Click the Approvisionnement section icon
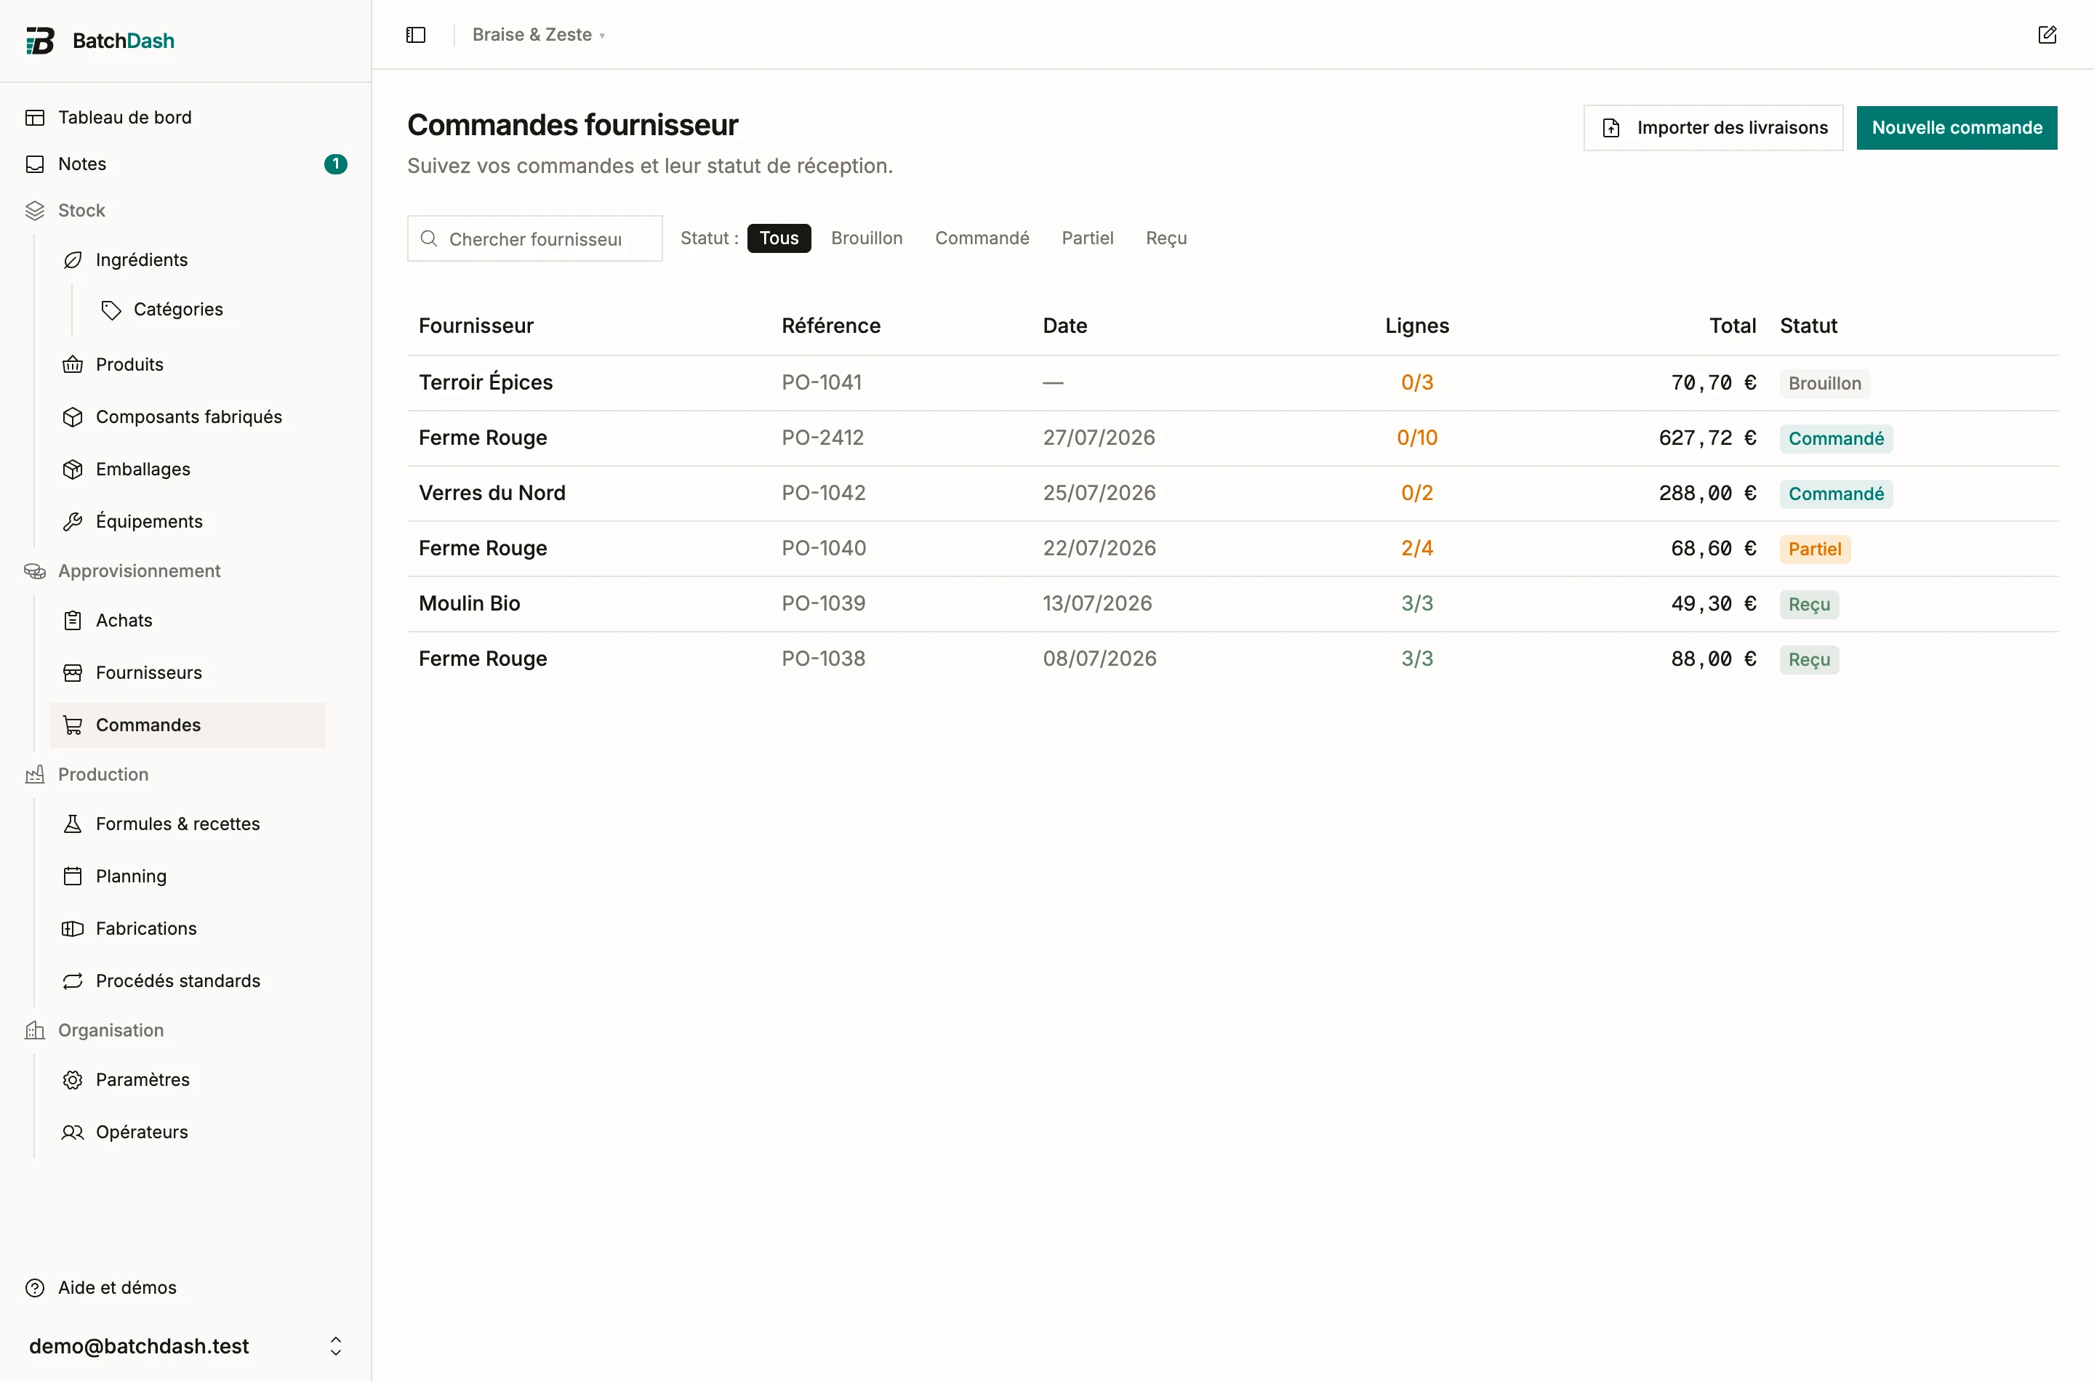This screenshot has width=2094, height=1381. point(35,571)
